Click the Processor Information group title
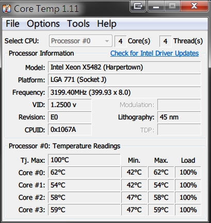The height and width of the screenshot is (223, 211). coord(41,54)
